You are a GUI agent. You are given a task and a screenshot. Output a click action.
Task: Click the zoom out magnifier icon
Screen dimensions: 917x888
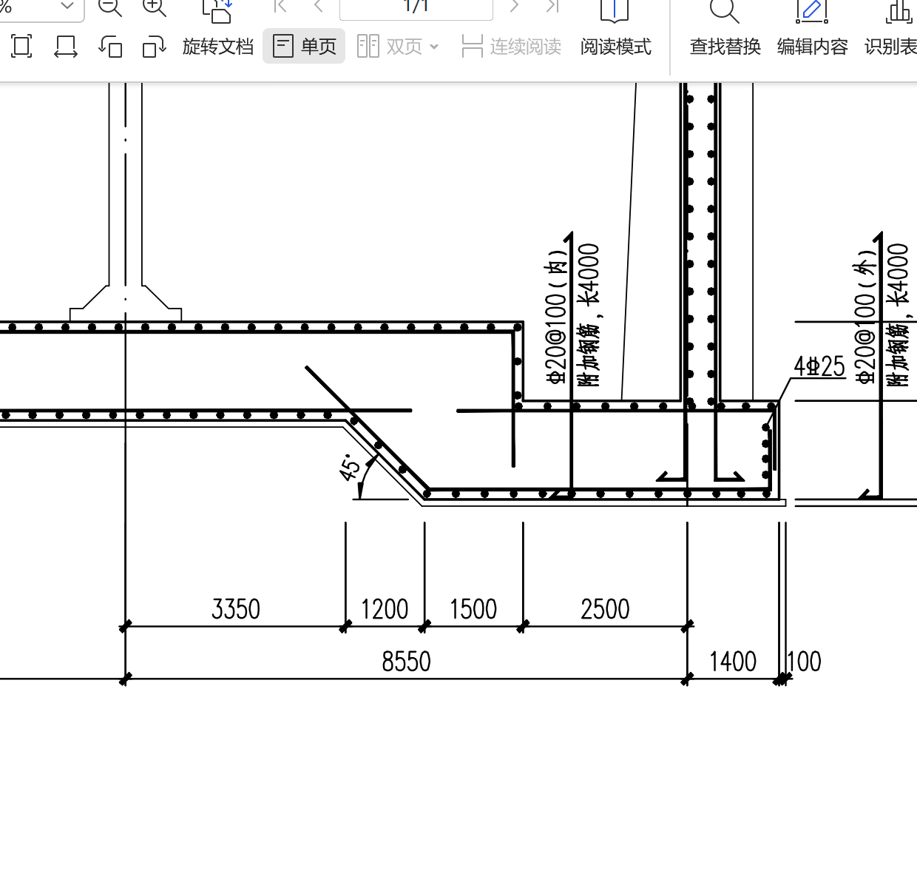click(110, 7)
